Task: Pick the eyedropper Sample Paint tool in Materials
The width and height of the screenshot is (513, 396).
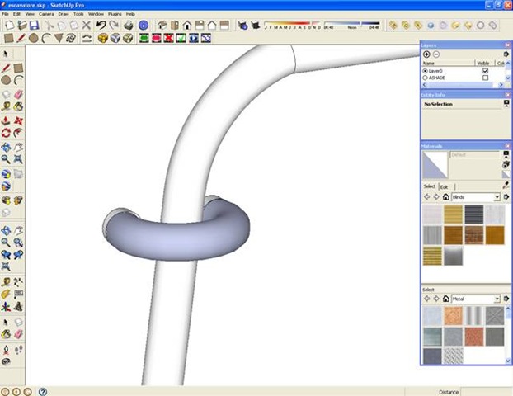Action: pyautogui.click(x=505, y=186)
